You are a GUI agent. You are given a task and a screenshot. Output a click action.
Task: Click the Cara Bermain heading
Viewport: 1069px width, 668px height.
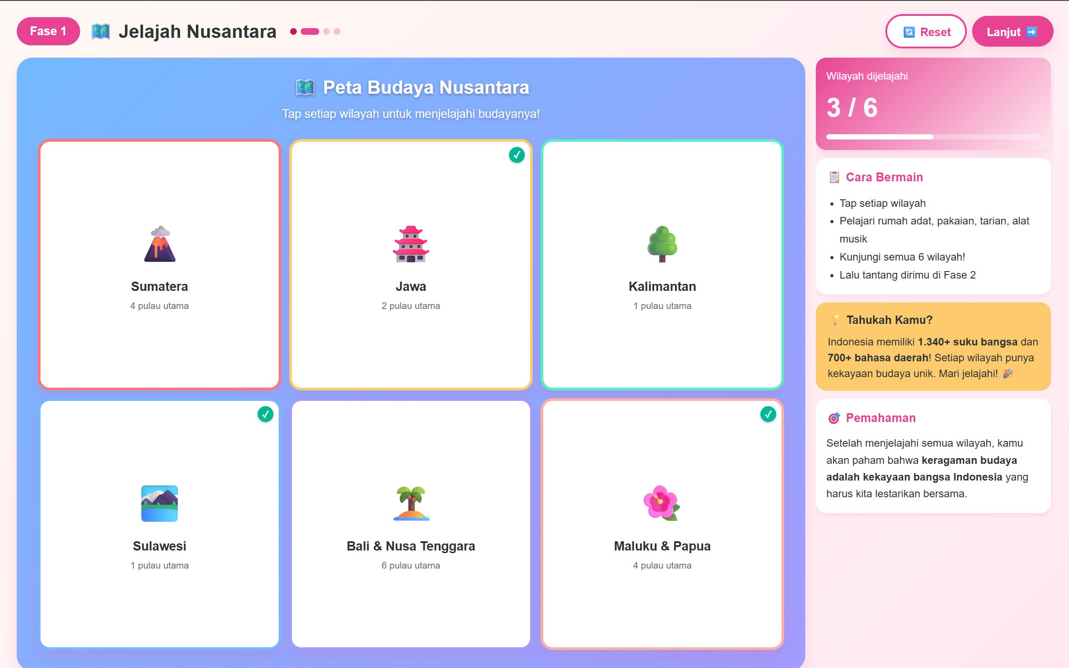884,177
